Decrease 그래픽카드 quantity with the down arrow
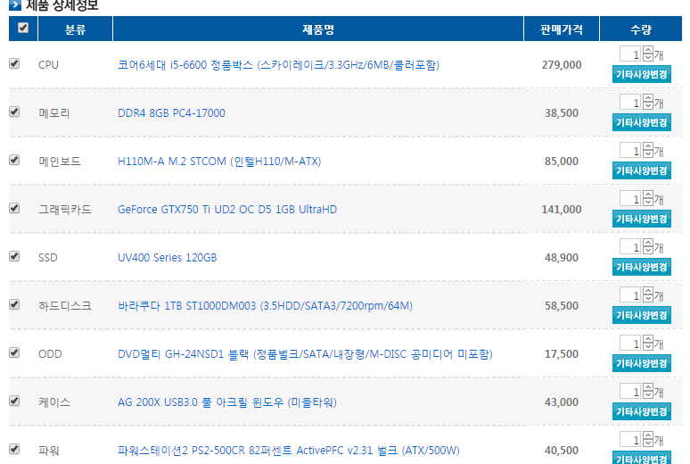 click(648, 202)
